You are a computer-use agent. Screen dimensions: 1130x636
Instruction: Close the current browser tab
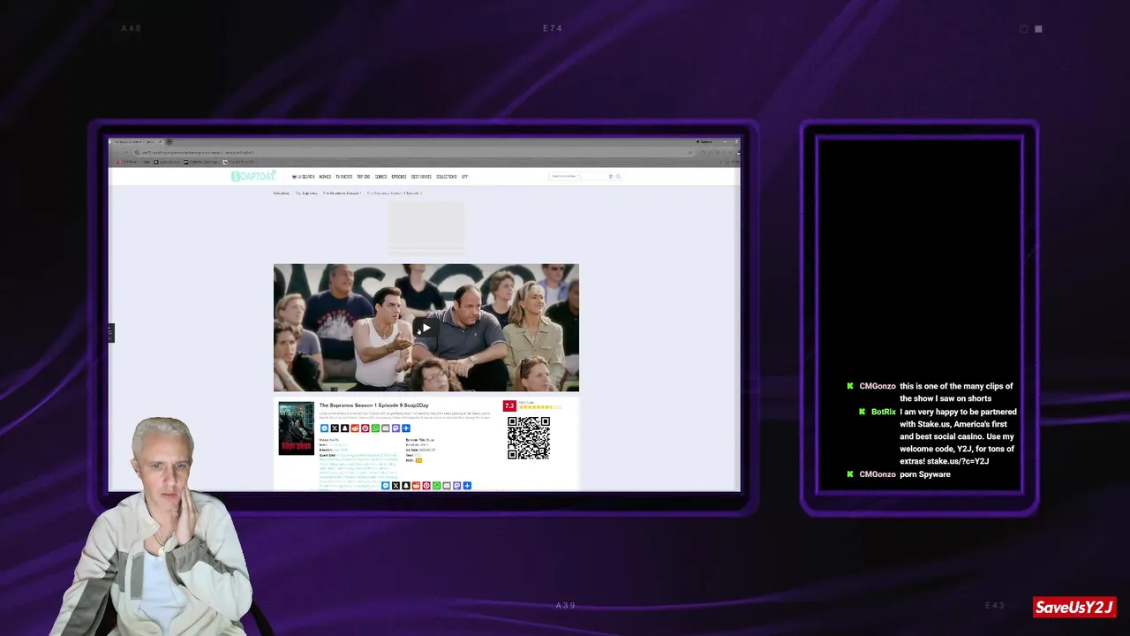point(160,141)
